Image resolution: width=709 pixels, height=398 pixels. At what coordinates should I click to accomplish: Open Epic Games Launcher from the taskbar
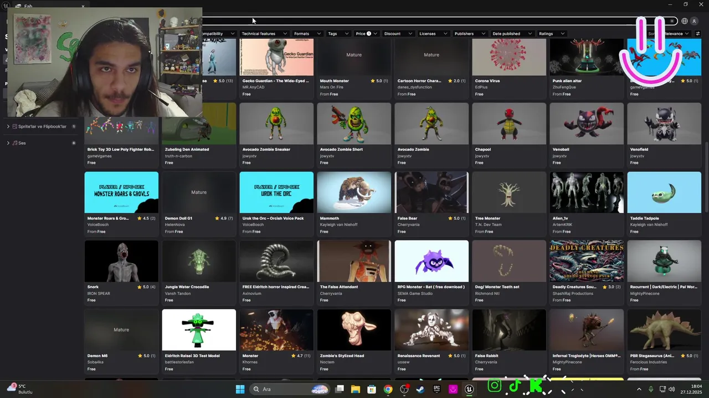(436, 389)
